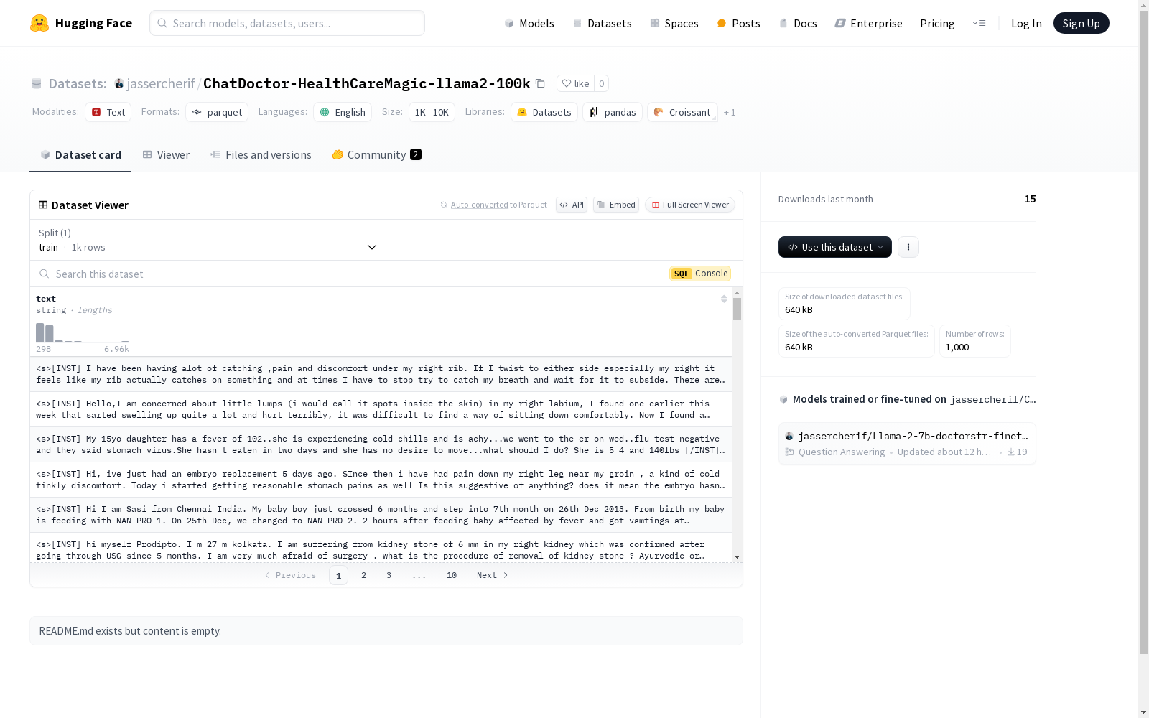1149x718 pixels.
Task: Select the row starting 'Hi I am Sasi from Chennai'
Action: tap(381, 515)
